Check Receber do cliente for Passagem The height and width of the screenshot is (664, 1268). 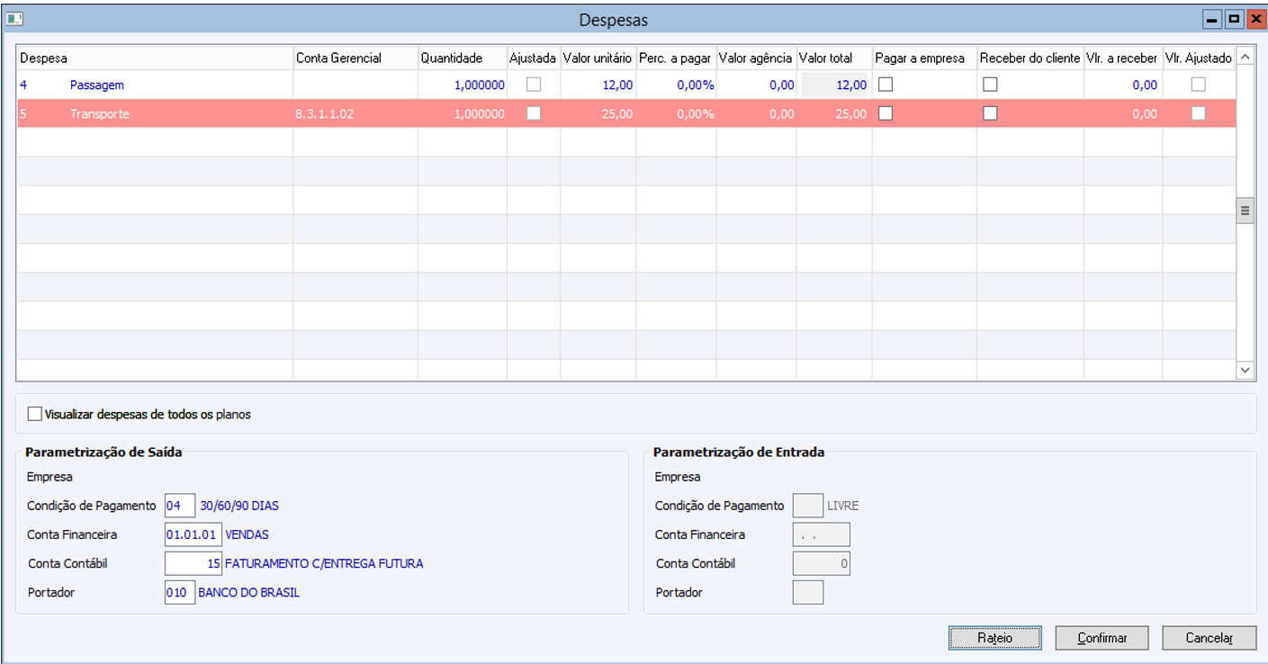pyautogui.click(x=990, y=85)
